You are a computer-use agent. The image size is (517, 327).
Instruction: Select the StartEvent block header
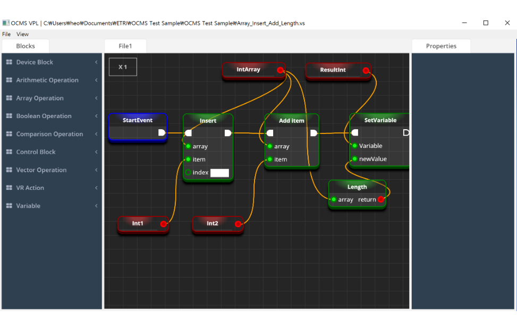[x=138, y=120]
